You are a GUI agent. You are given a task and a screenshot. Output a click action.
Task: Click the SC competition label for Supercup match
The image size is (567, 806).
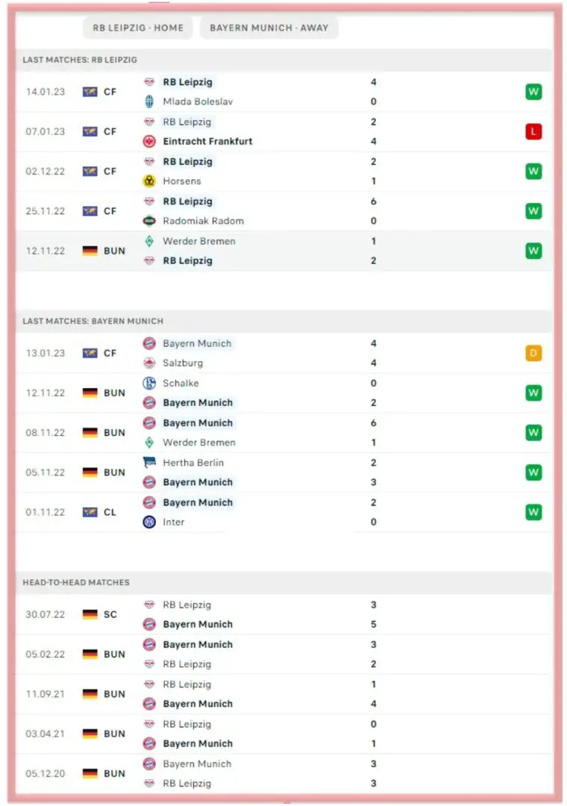[110, 614]
